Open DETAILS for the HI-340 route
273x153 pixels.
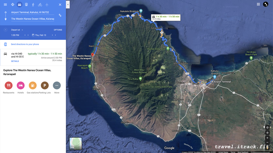click(x=15, y=61)
